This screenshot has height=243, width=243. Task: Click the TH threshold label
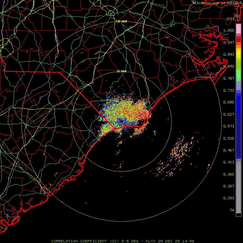(232, 210)
